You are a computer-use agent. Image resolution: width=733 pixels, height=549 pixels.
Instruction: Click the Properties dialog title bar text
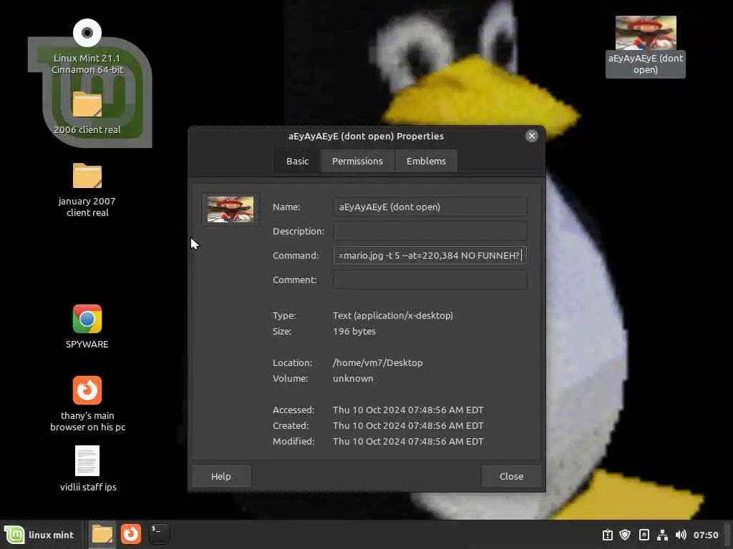pyautogui.click(x=366, y=137)
